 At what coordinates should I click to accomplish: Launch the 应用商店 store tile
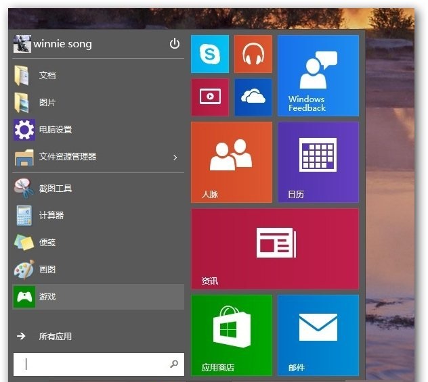tap(232, 335)
